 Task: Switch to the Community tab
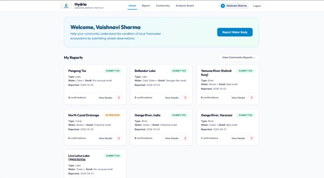163,6
